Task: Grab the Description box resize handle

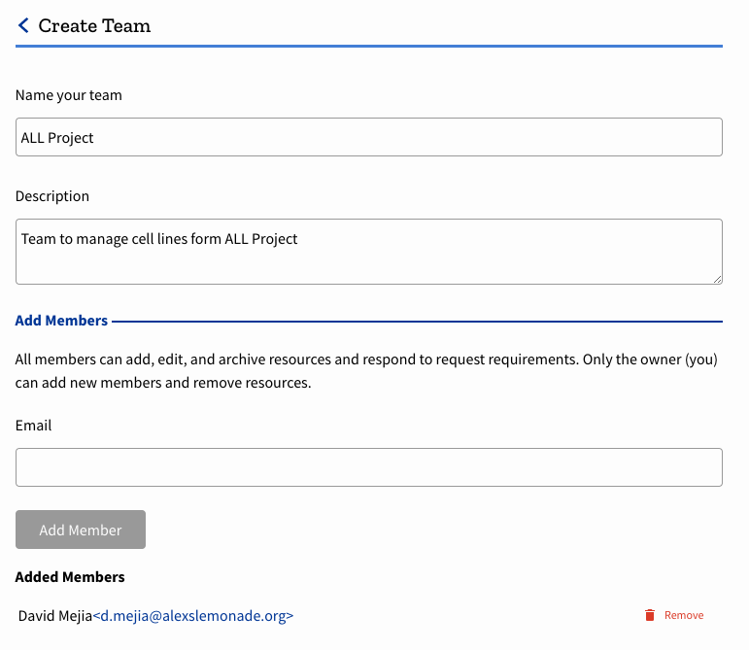Action: (717, 279)
